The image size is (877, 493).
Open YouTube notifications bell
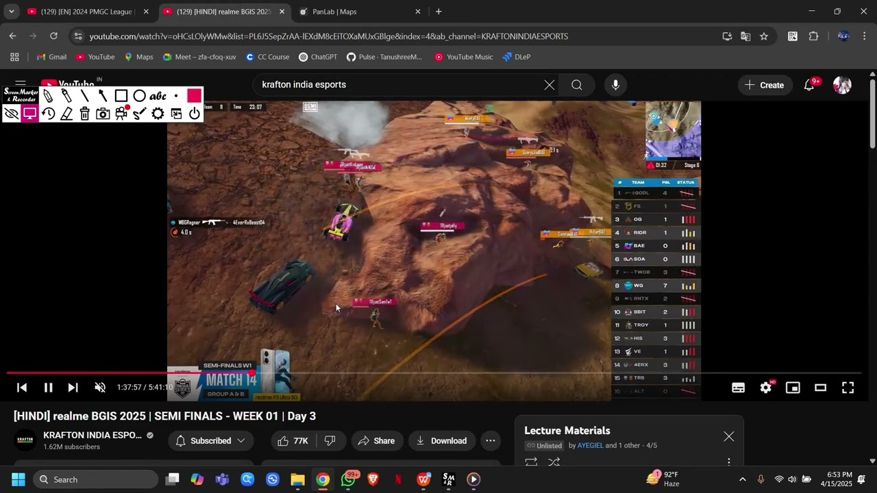[810, 85]
